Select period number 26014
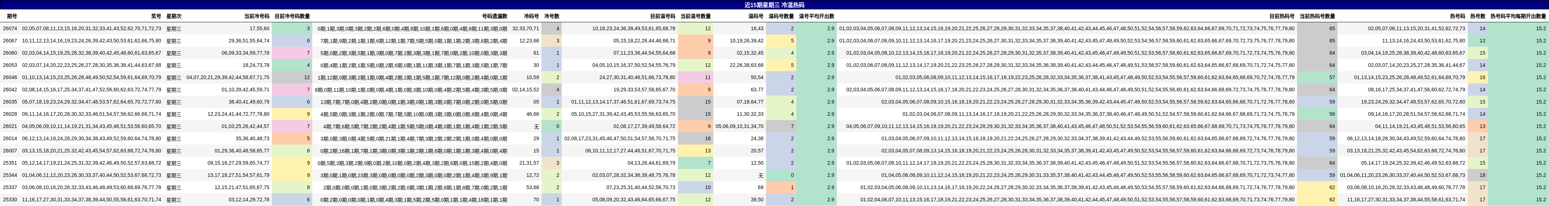This screenshot has height=206, width=1549. point(10,138)
